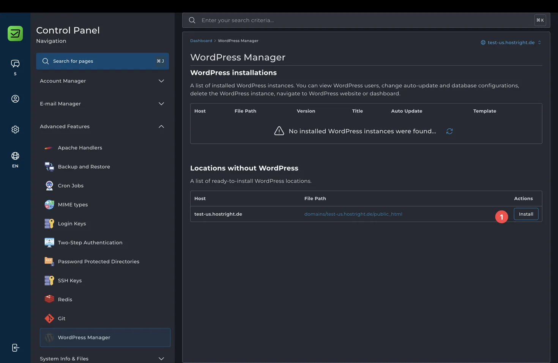Click the globe icon beside test-us.hostright.de
Viewport: 558px width, 363px height.
[483, 43]
